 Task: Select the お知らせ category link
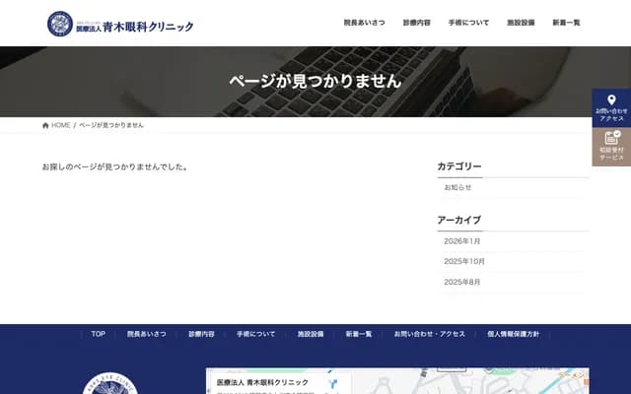point(458,187)
